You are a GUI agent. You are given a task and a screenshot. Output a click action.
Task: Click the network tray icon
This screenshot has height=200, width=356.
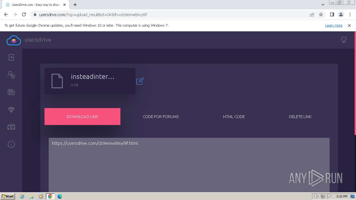click(x=323, y=196)
